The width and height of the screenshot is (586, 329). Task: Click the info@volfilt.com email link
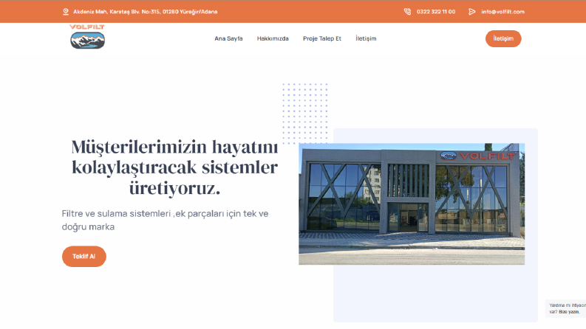(502, 12)
